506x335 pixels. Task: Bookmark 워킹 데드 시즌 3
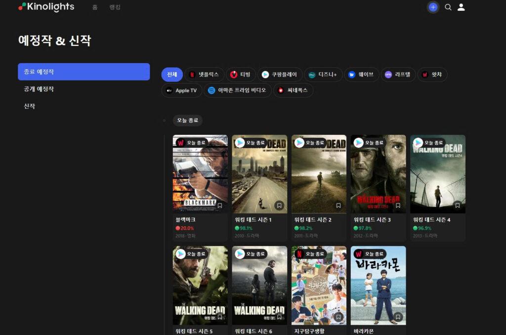(398, 205)
